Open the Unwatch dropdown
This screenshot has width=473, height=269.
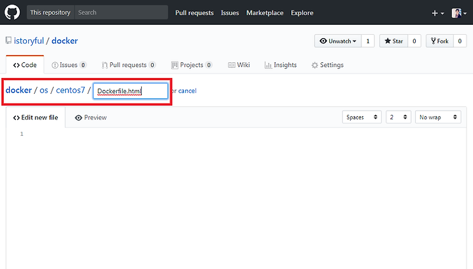(x=338, y=41)
